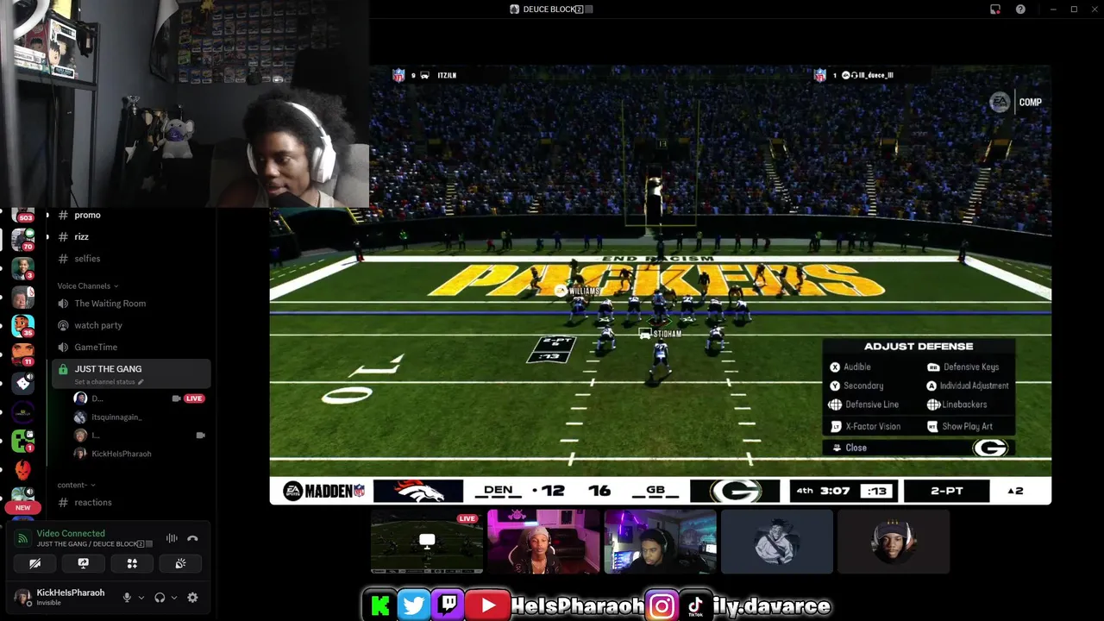
Task: Open the server icon with 11 badge
Action: tap(23, 354)
